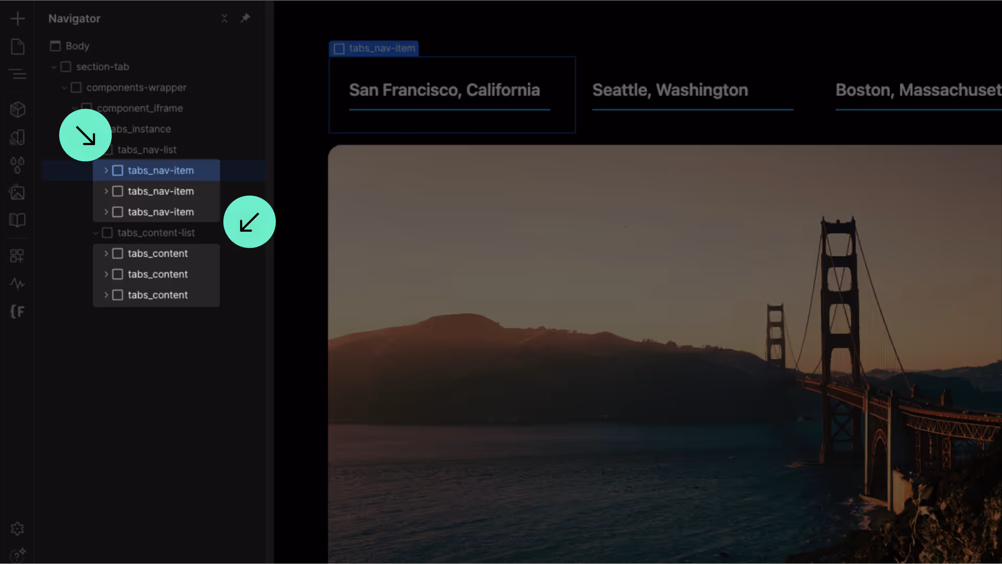The width and height of the screenshot is (1002, 564).
Task: Open the Style selectors droplets icon
Action: (17, 165)
